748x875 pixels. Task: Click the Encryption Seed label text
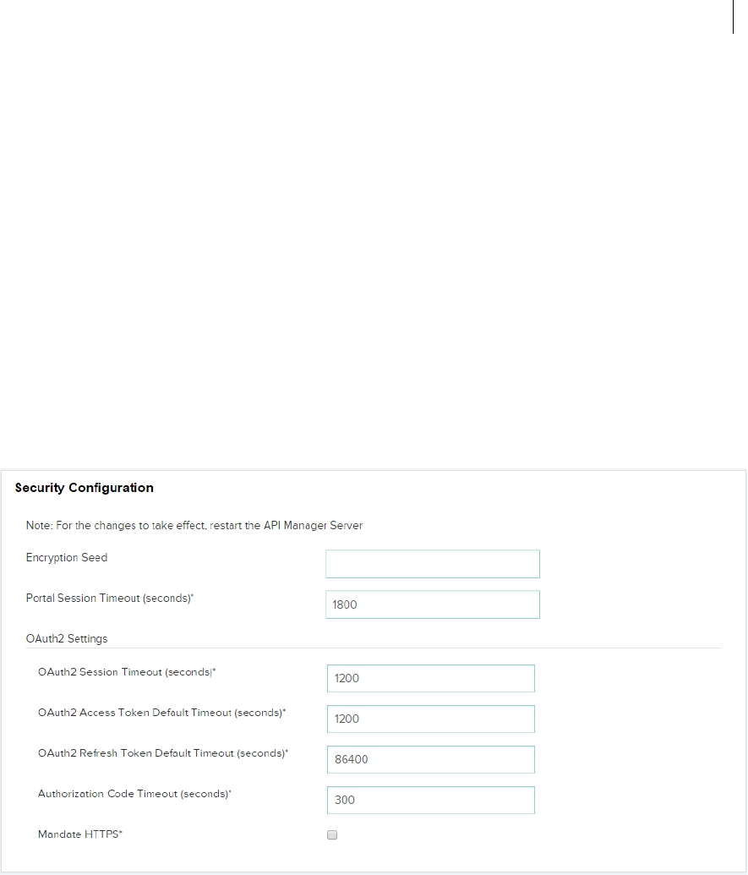pyautogui.click(x=67, y=558)
